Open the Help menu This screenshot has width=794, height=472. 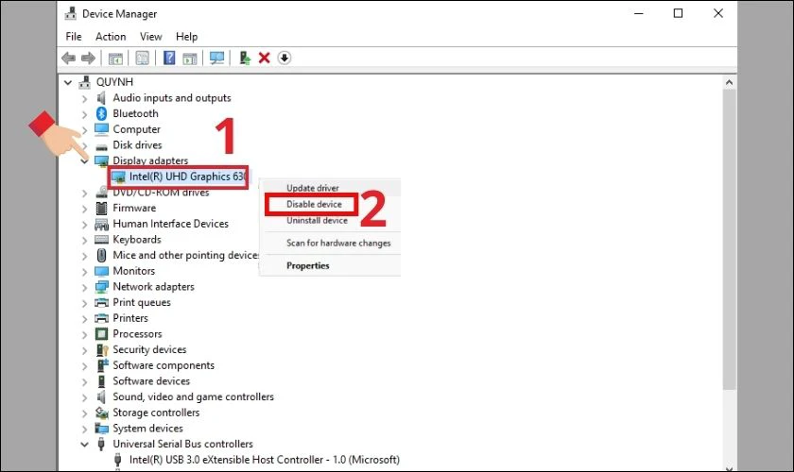(186, 37)
